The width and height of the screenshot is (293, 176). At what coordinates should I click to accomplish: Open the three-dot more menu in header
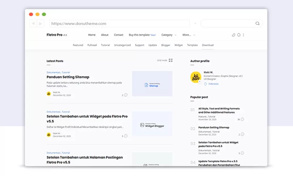(243, 35)
